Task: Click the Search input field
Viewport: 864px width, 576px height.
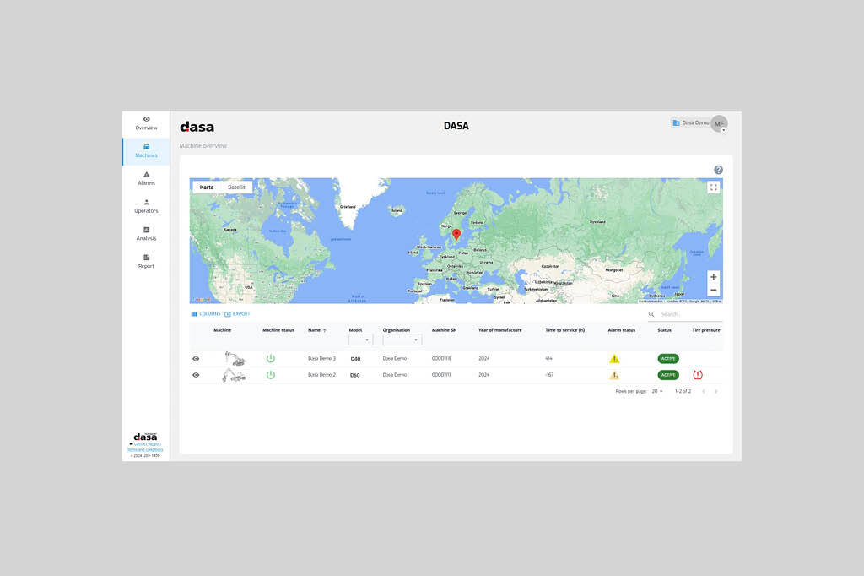Action: tap(688, 314)
